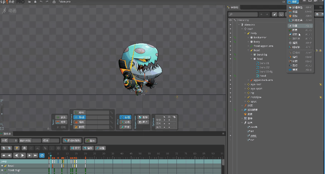Collapse the head bone in hierarchy

click(249, 50)
